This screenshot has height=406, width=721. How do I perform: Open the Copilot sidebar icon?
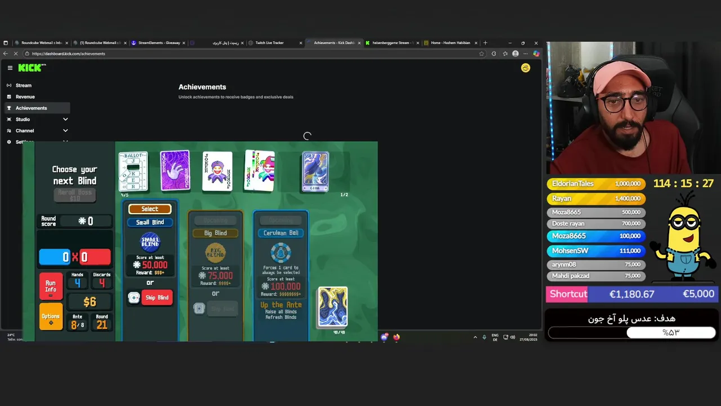536,54
